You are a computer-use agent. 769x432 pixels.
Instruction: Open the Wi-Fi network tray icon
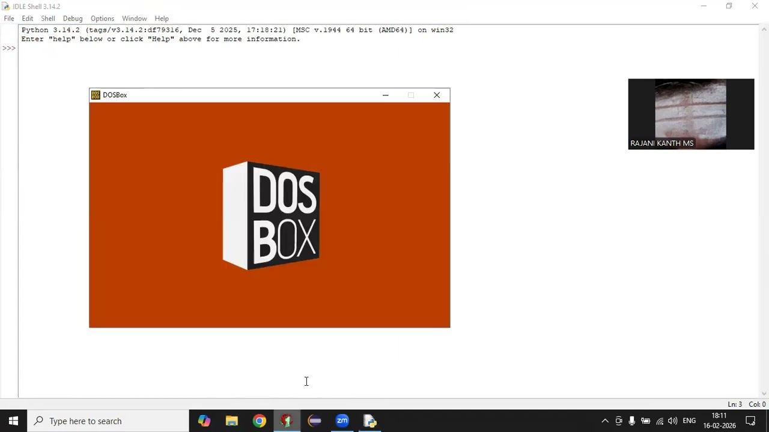point(660,421)
